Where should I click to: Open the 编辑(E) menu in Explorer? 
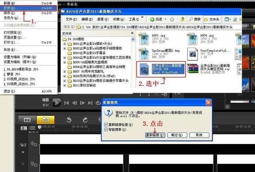[x=87, y=20]
